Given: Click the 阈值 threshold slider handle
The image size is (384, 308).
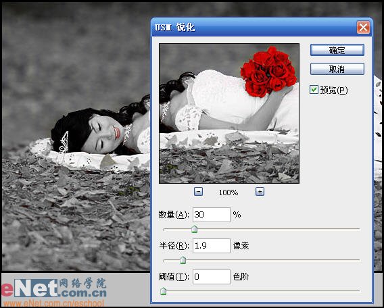Looking at the screenshot, I should point(164,291).
